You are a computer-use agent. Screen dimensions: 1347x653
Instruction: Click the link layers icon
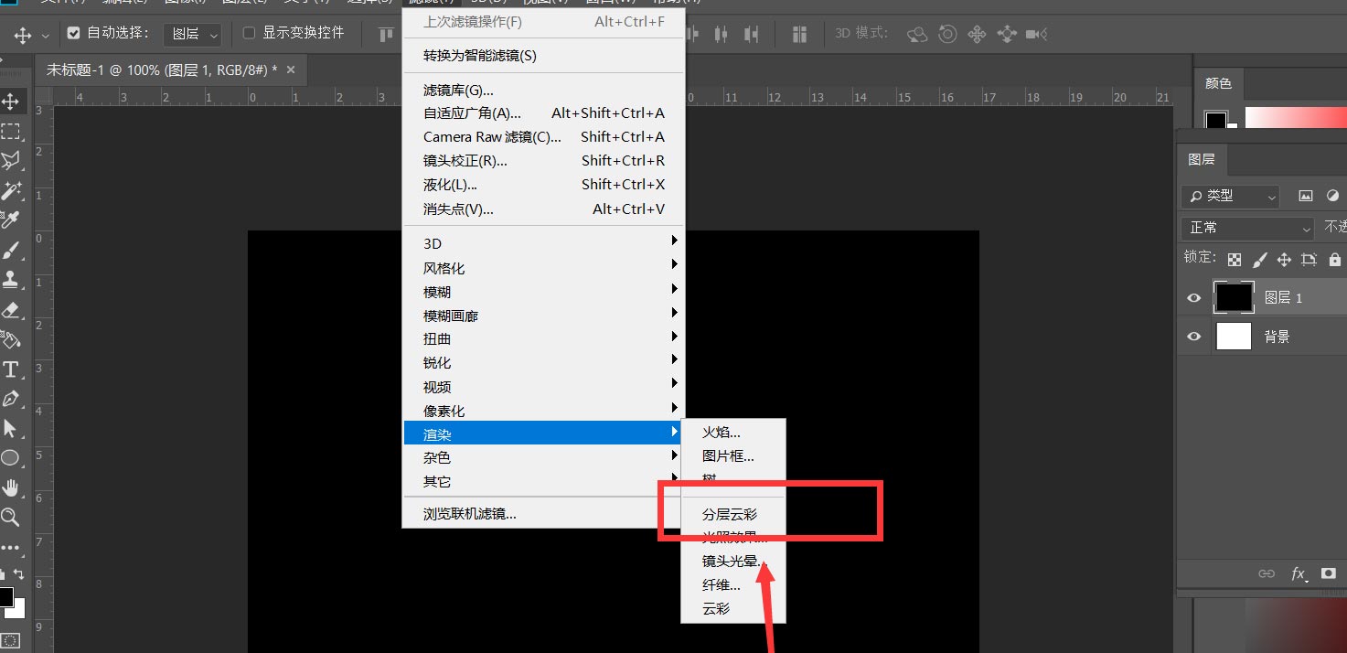[x=1267, y=573]
